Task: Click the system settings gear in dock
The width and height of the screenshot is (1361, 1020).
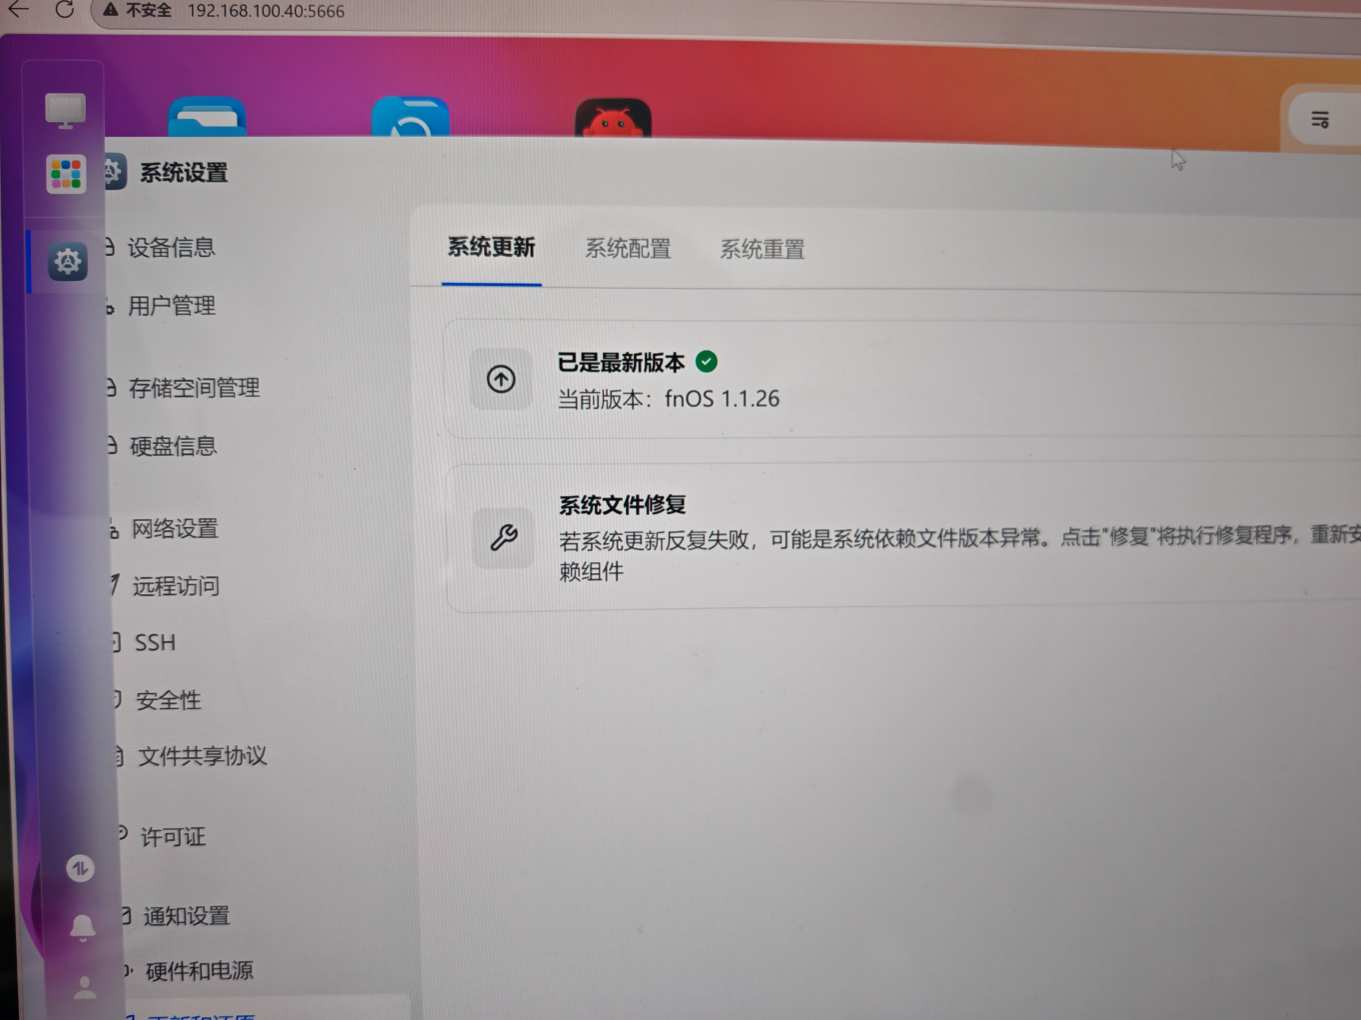Action: click(x=68, y=262)
